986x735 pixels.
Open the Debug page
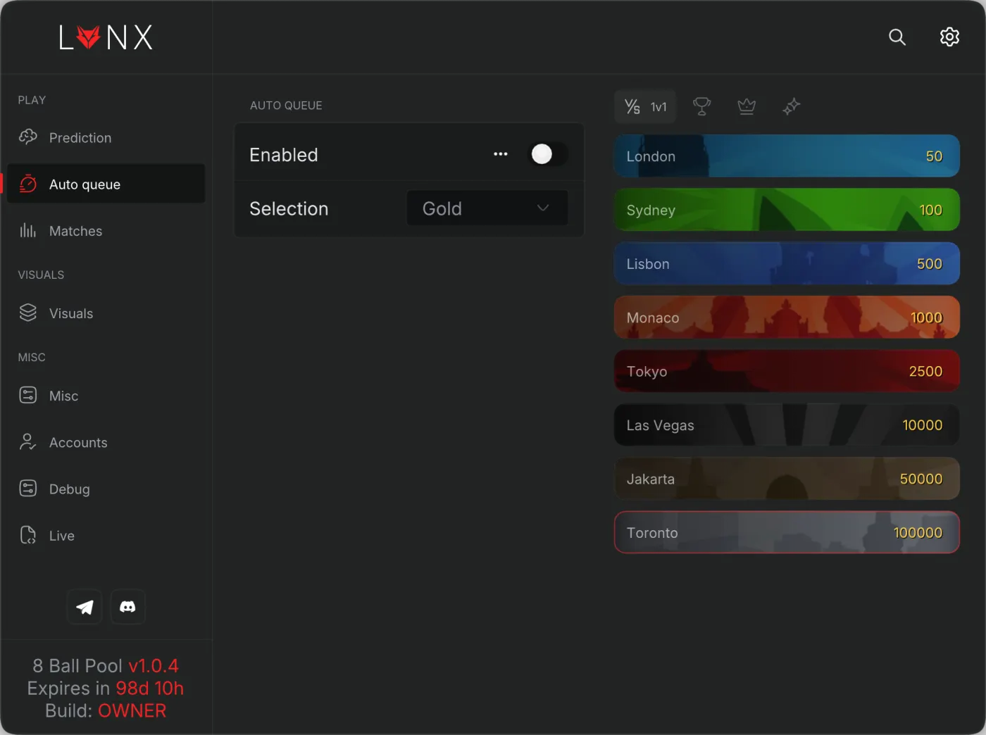coord(106,488)
